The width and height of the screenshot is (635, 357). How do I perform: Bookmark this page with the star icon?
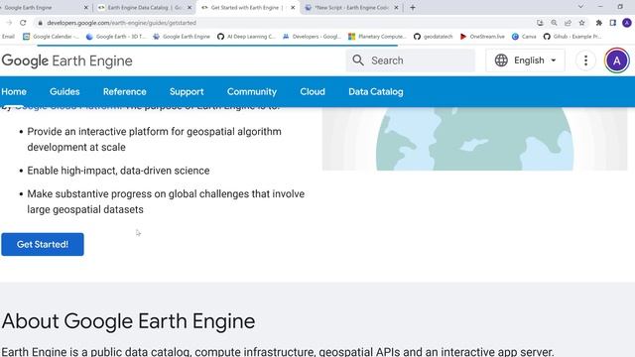(x=582, y=23)
